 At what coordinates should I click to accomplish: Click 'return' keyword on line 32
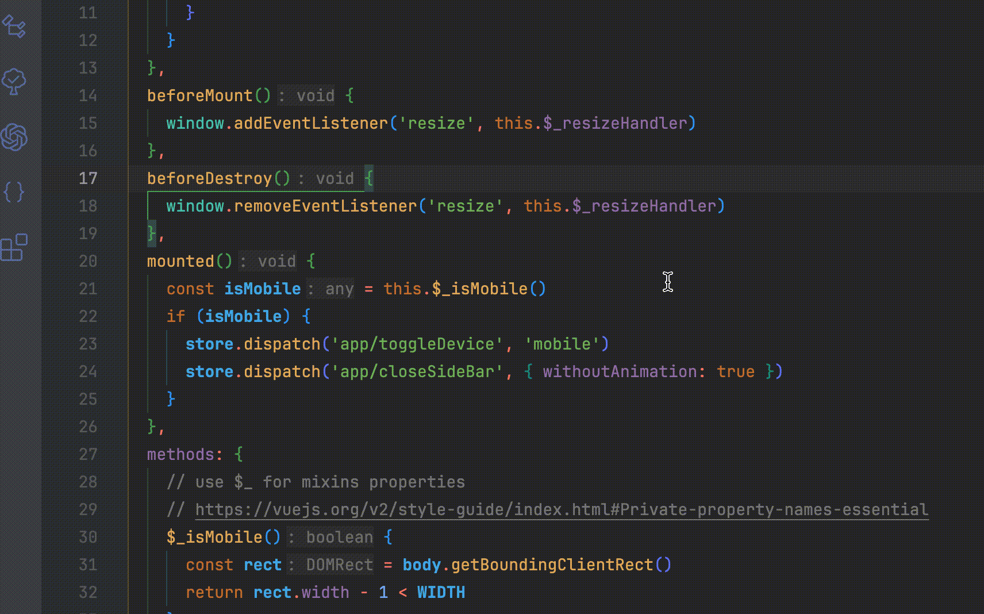pyautogui.click(x=214, y=592)
